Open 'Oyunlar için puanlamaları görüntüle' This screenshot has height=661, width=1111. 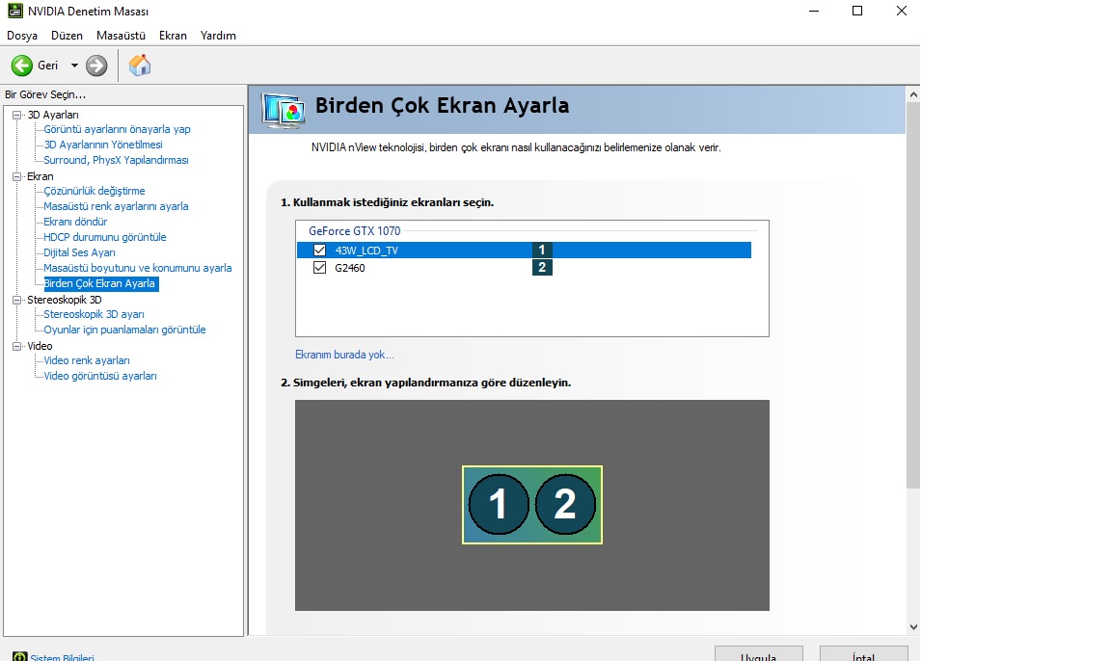pos(124,330)
